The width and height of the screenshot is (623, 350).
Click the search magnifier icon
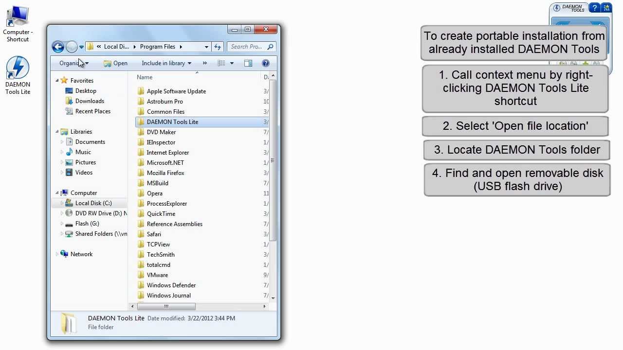click(271, 47)
